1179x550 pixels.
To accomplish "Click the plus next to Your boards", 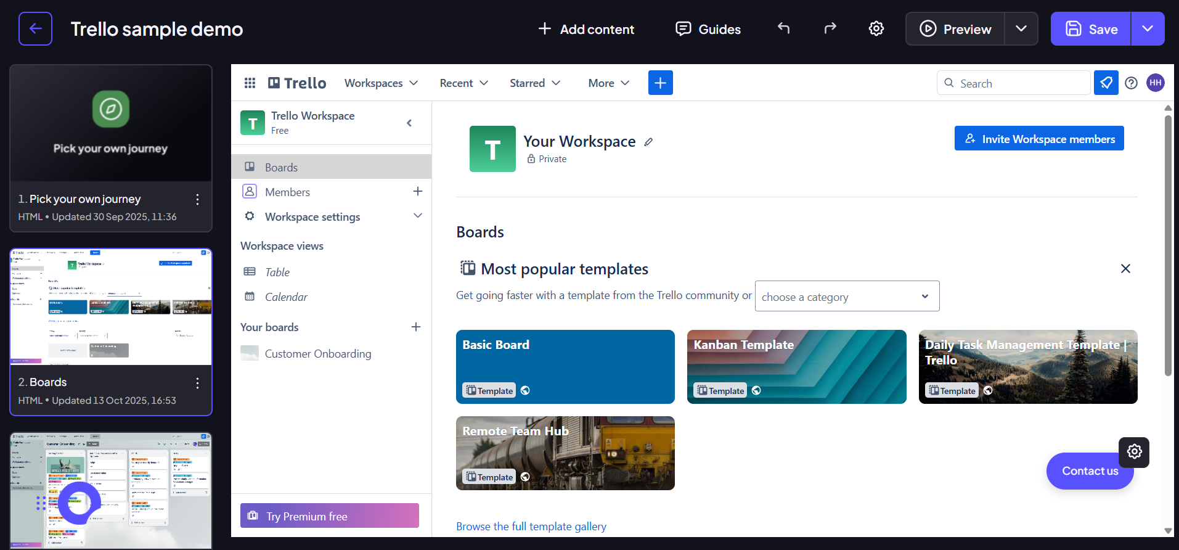I will click(416, 327).
